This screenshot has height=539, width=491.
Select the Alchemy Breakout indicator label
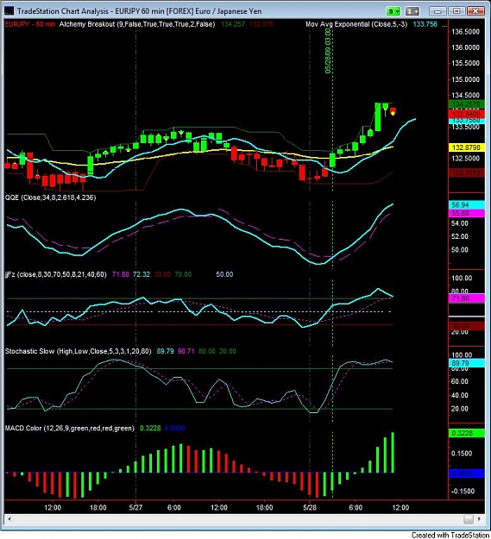point(137,24)
